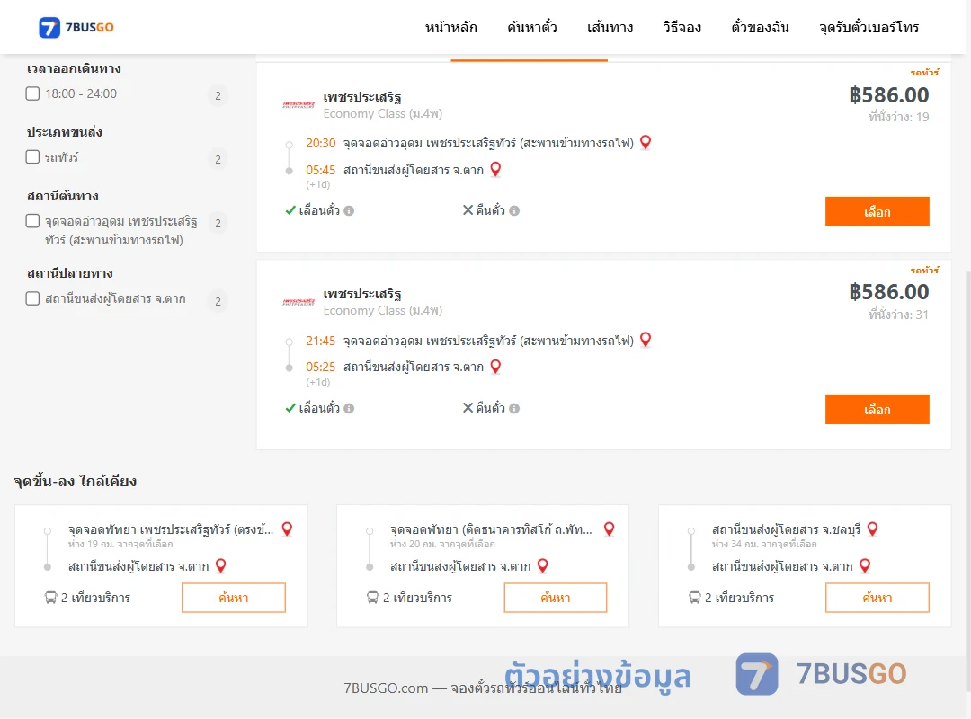
Task: Click seats available text ที่นั่งว่าง: 31
Action: coord(898,314)
